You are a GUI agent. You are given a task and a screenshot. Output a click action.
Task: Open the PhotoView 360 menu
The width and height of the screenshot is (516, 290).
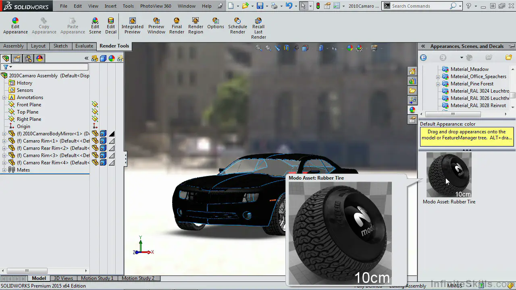(x=156, y=6)
